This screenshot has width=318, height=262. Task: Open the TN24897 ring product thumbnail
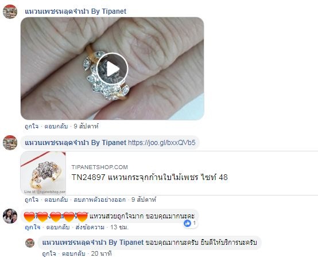click(43, 173)
